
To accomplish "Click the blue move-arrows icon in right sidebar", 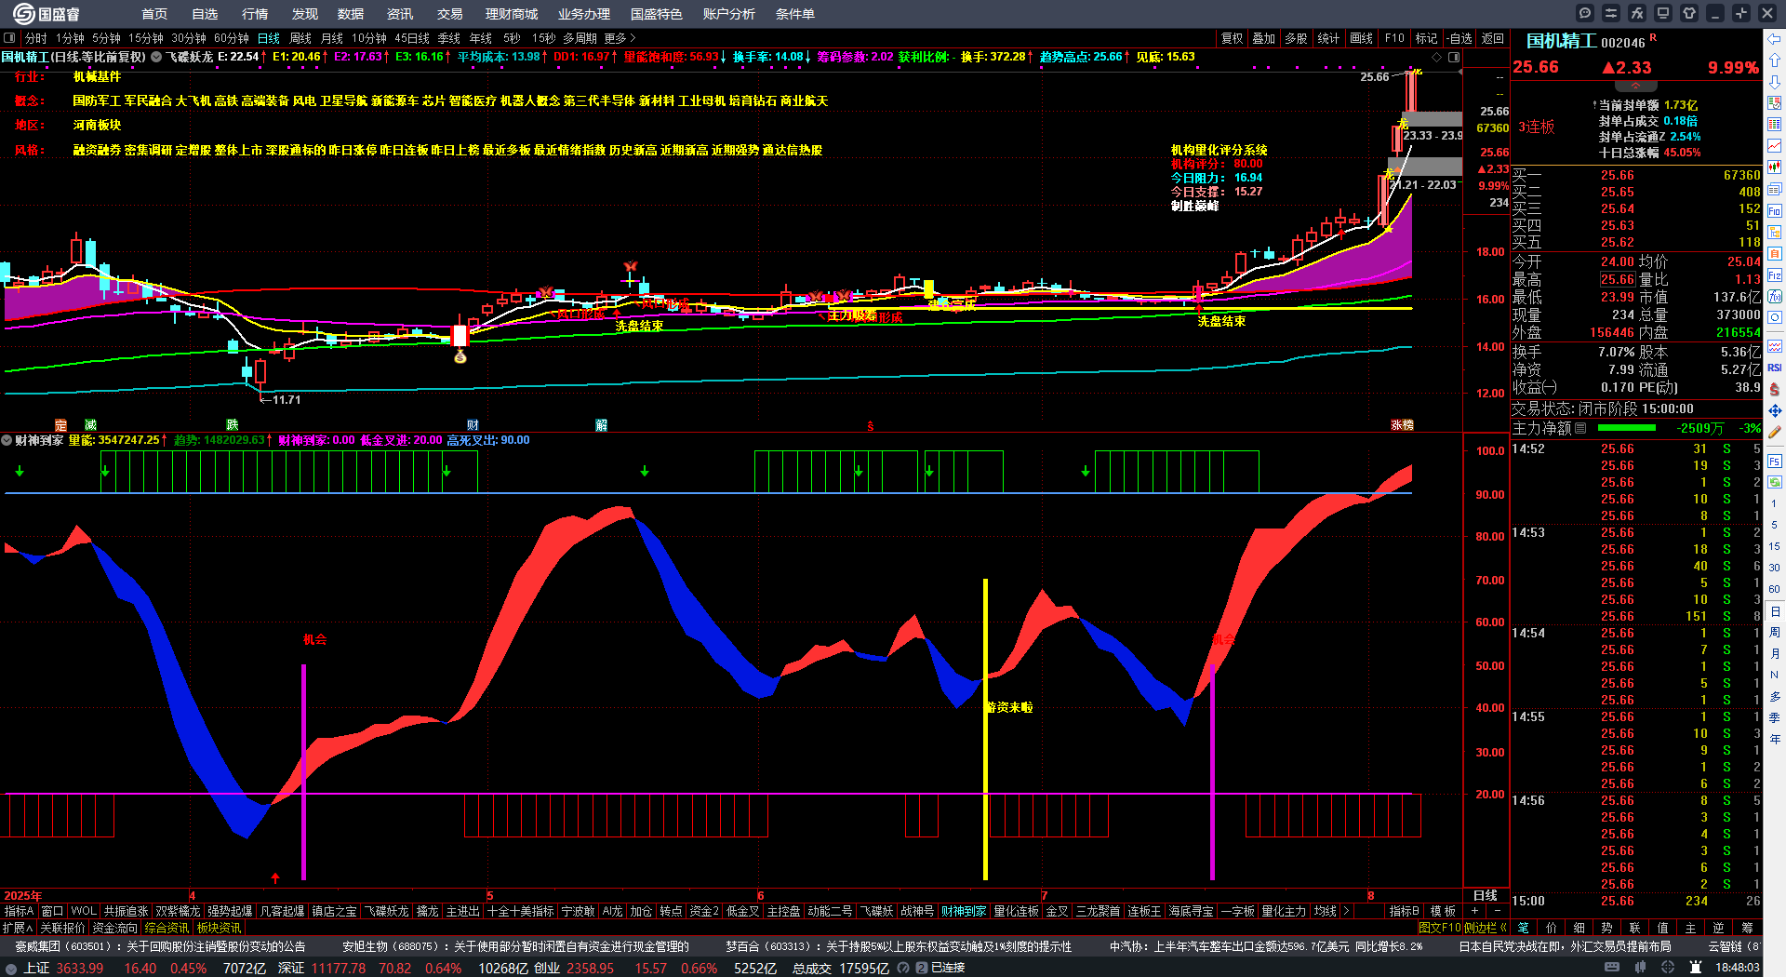I will (x=1775, y=410).
